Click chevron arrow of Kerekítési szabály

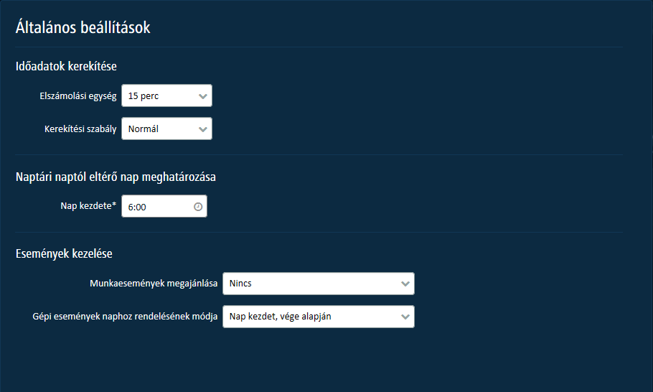(x=202, y=130)
